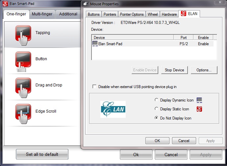This screenshot has width=227, height=166.
Task: Open the Pointers tab
Action: point(110,14)
